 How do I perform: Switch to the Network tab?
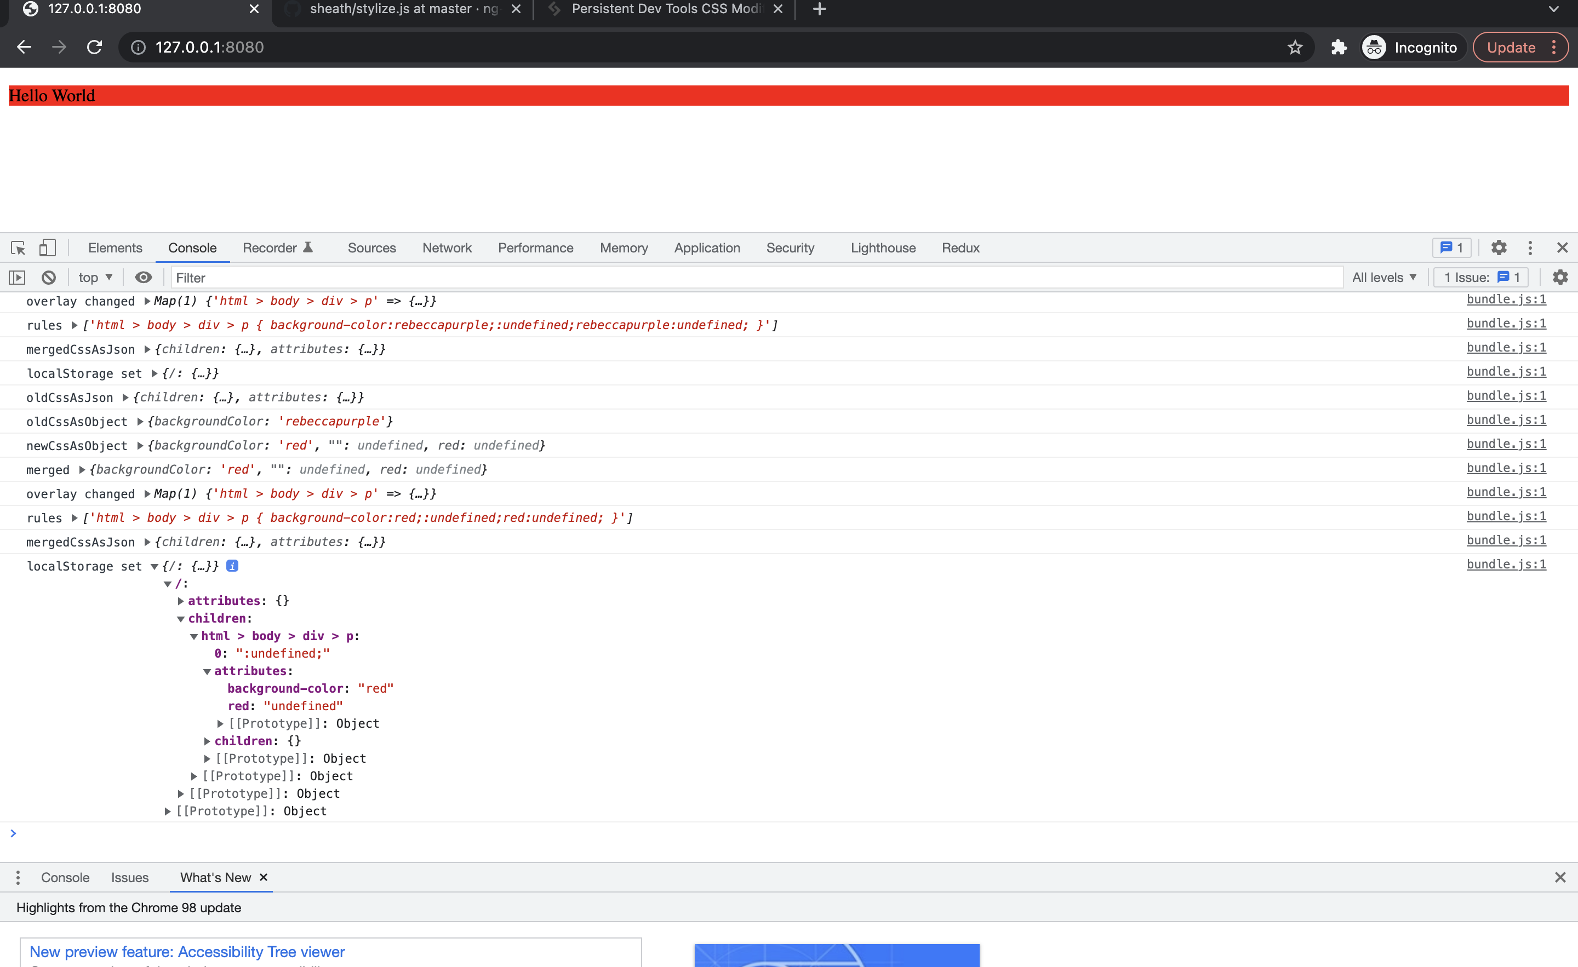tap(447, 247)
